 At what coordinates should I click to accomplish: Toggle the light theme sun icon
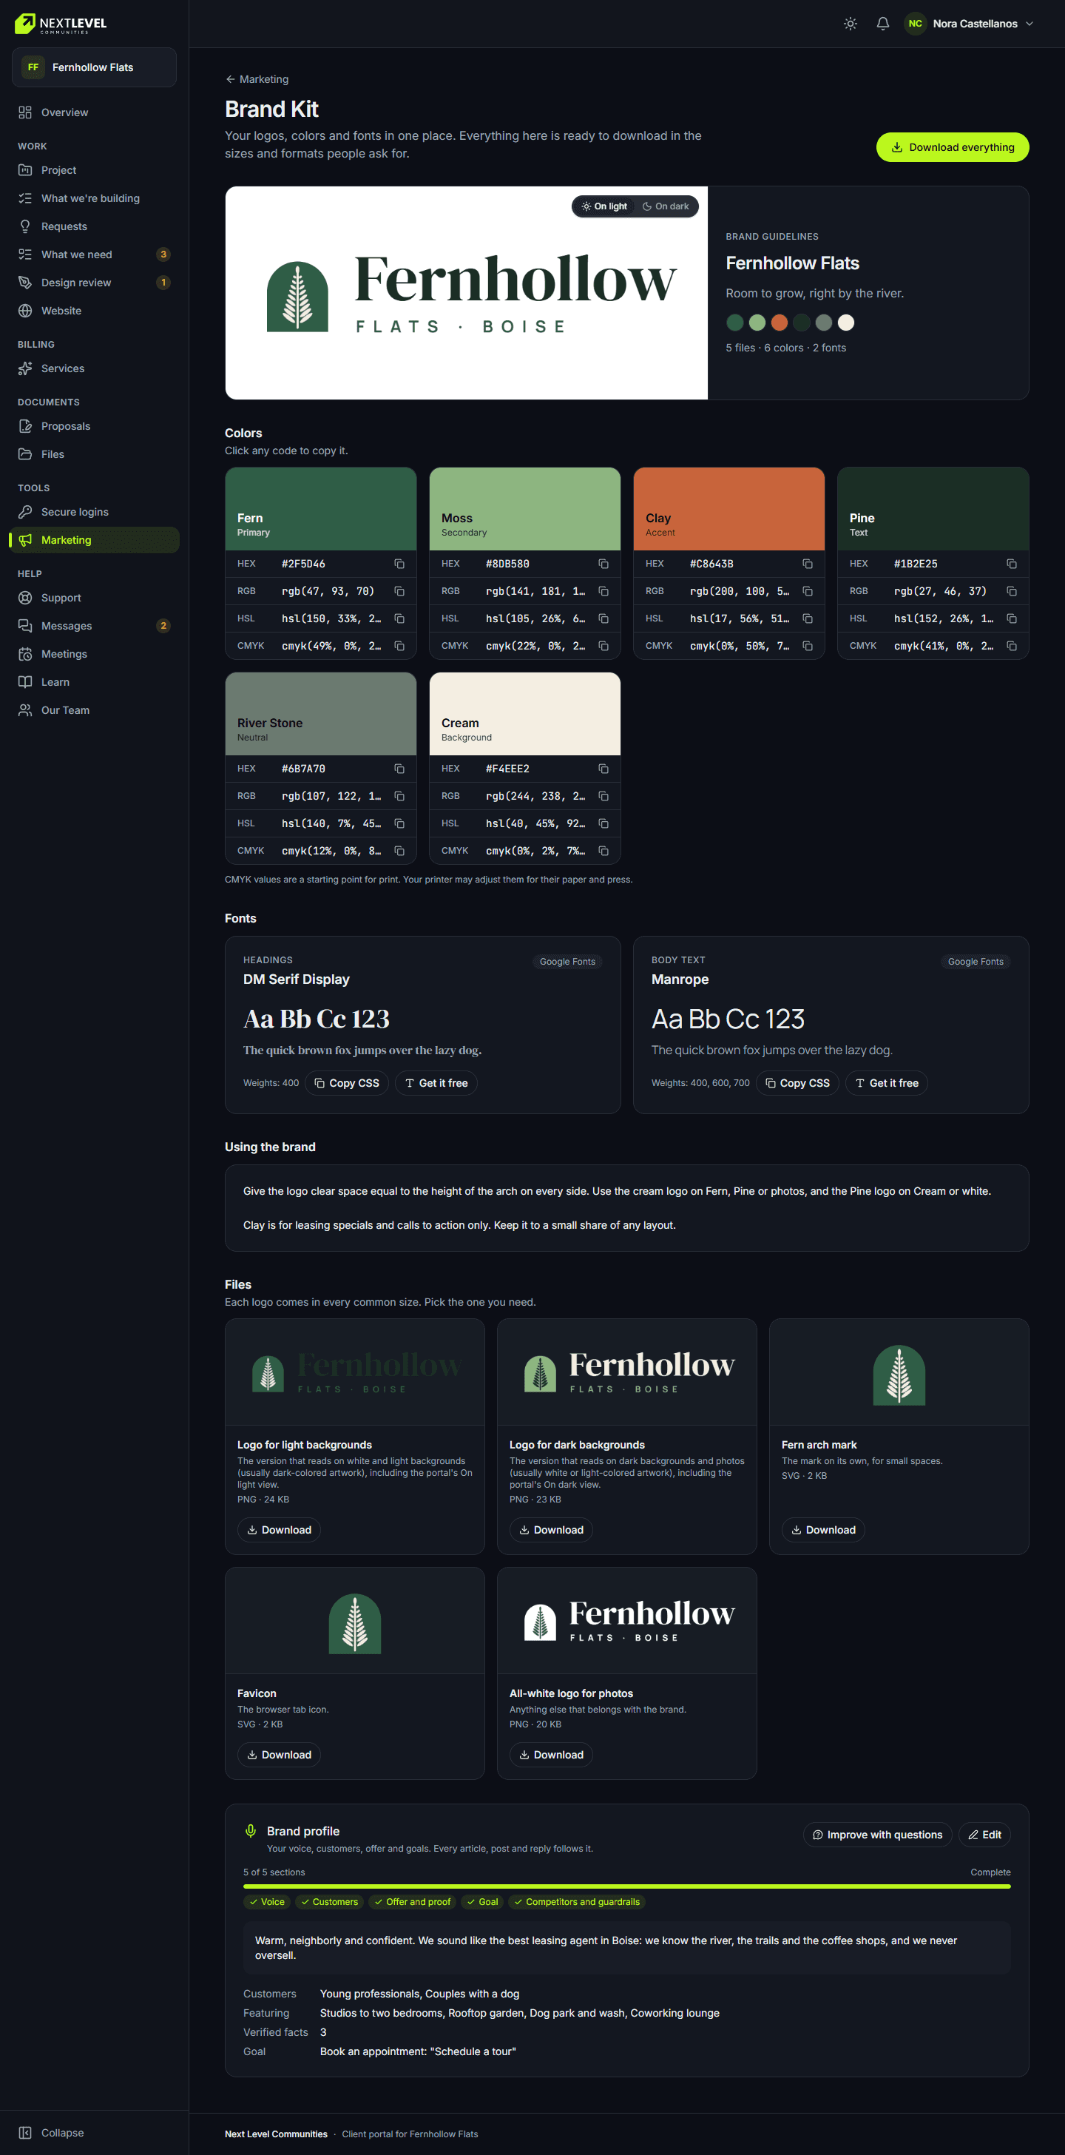click(x=850, y=24)
